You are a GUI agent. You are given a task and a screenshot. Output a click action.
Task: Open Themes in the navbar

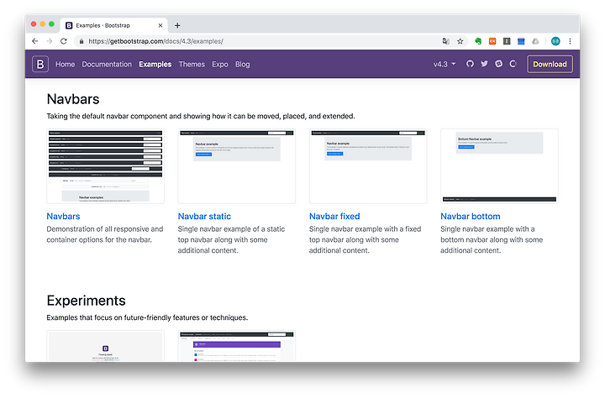pos(192,64)
